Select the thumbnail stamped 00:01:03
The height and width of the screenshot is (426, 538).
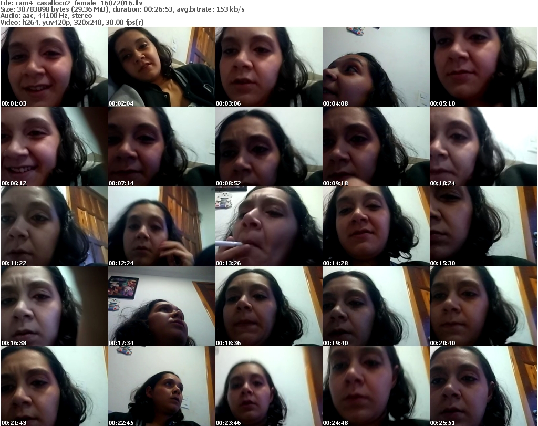[x=55, y=67]
